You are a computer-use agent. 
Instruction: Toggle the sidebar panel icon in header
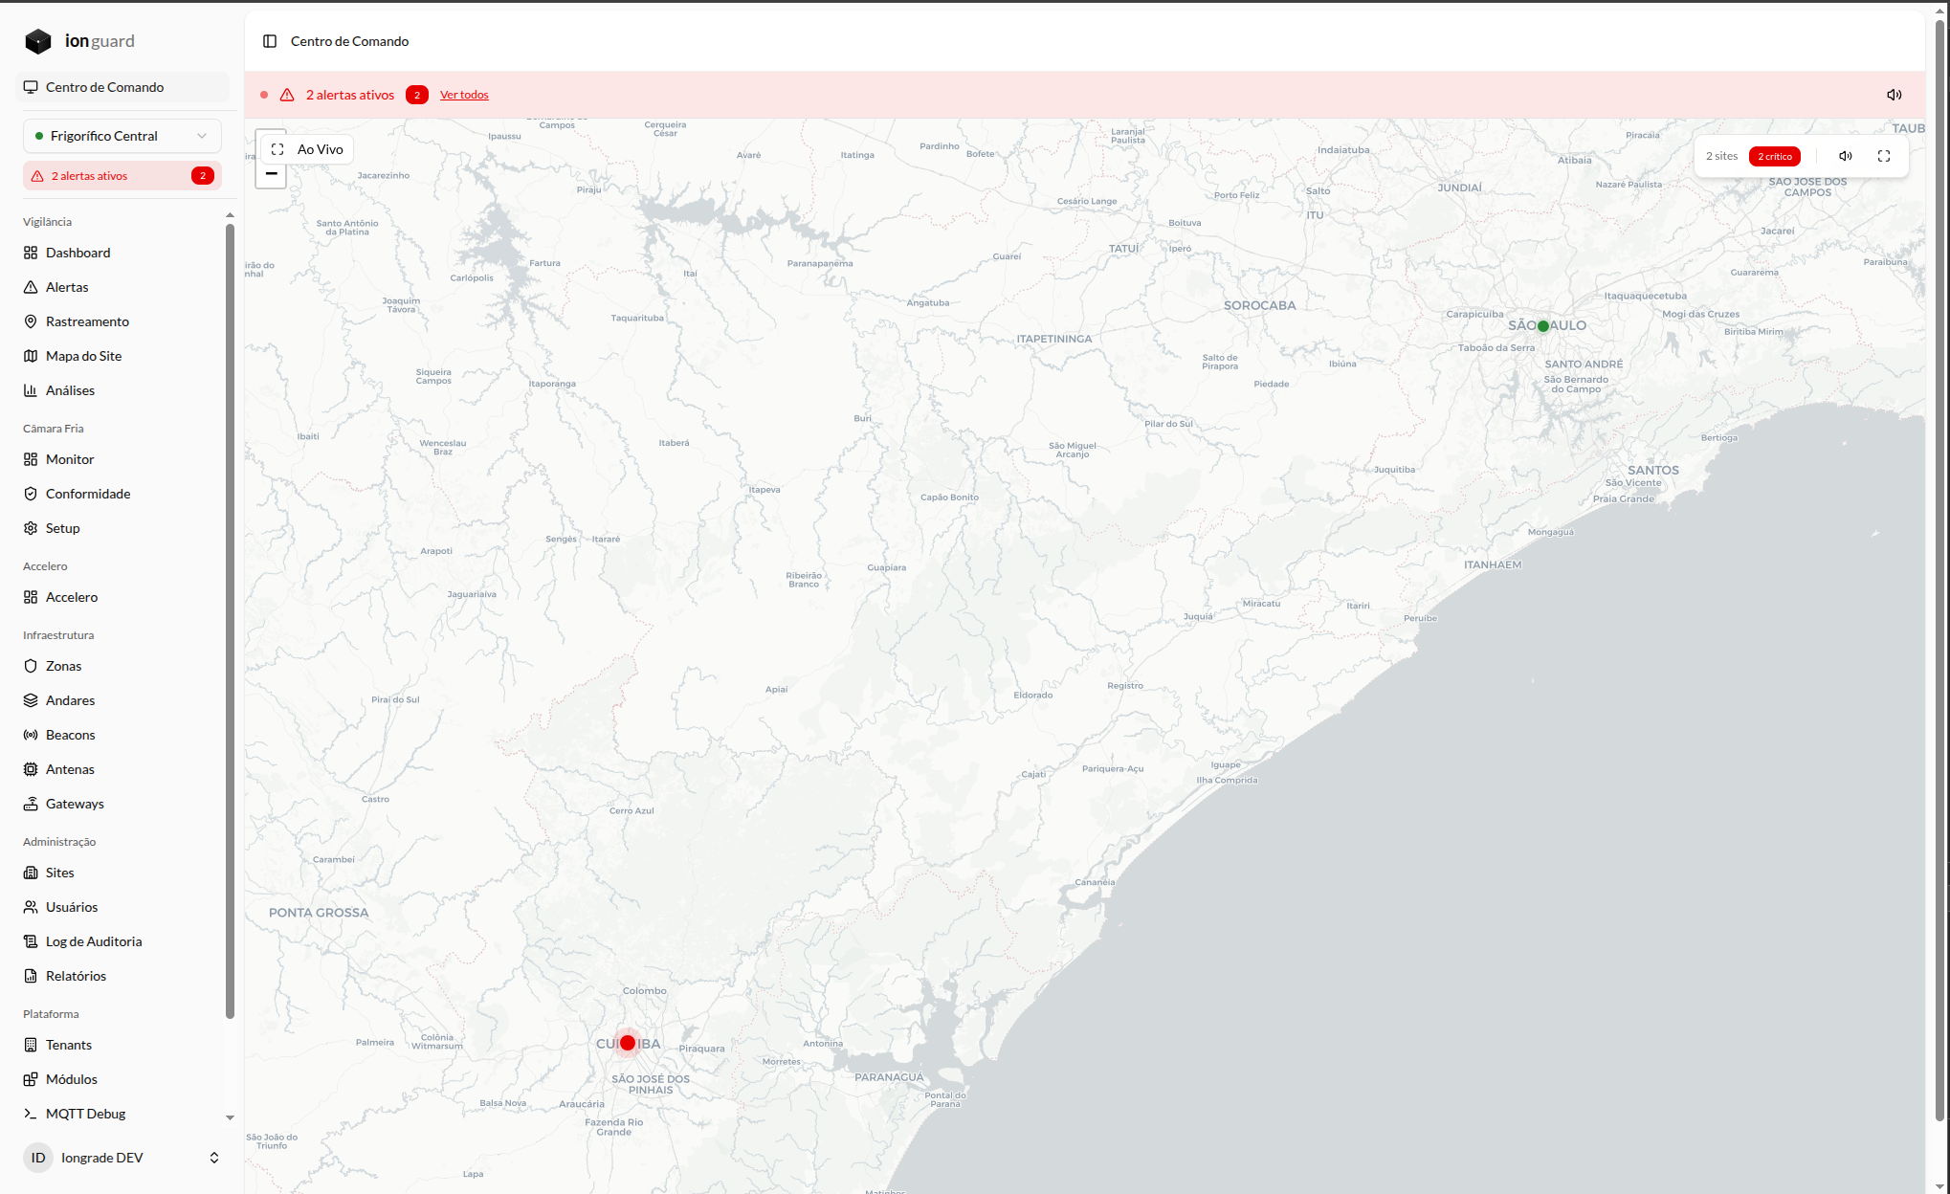point(270,41)
